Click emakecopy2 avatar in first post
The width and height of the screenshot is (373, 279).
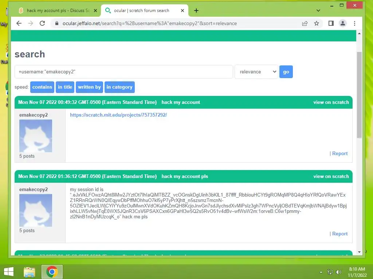tap(35, 136)
